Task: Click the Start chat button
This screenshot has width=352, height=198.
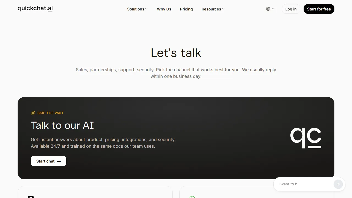Action: 48,161
